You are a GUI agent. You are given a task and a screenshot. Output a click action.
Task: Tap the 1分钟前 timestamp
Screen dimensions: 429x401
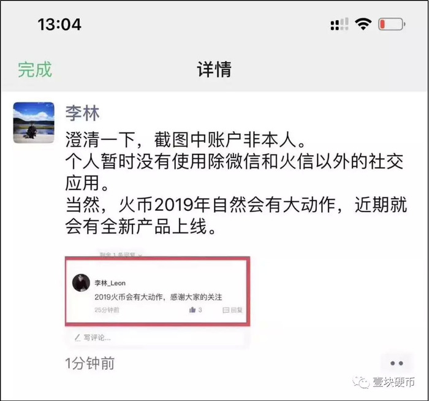coord(89,364)
